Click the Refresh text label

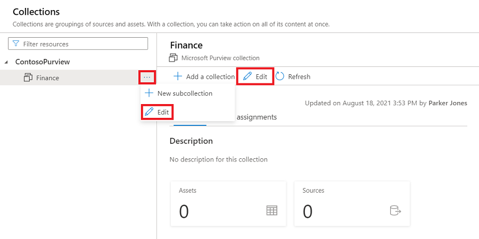[299, 76]
